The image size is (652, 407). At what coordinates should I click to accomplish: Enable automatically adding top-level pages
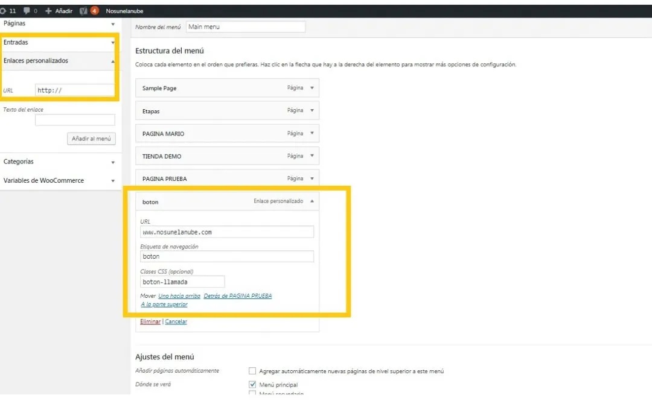point(253,371)
